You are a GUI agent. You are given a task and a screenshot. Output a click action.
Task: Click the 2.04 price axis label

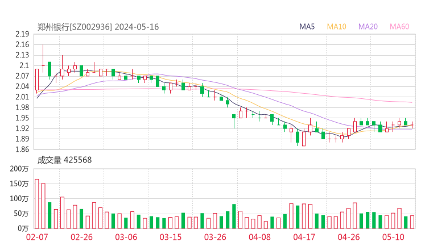[22, 86]
